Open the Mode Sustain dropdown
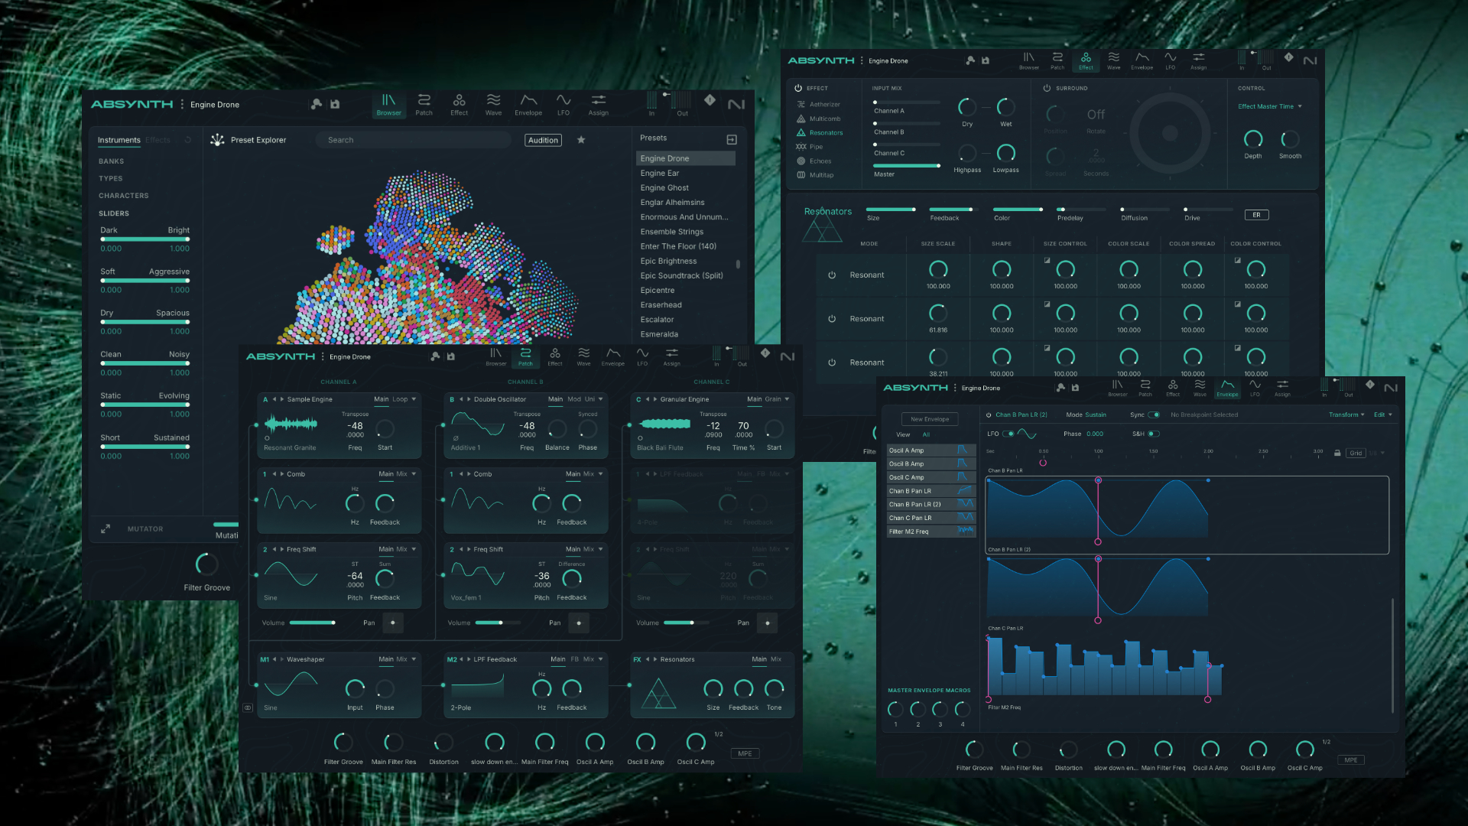The image size is (1468, 826). [1096, 415]
